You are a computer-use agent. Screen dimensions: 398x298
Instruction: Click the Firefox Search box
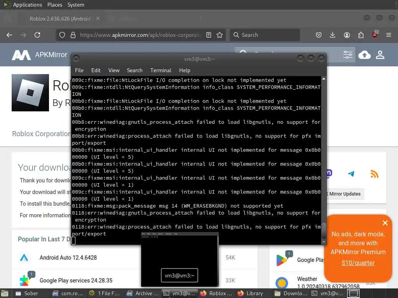265,35
